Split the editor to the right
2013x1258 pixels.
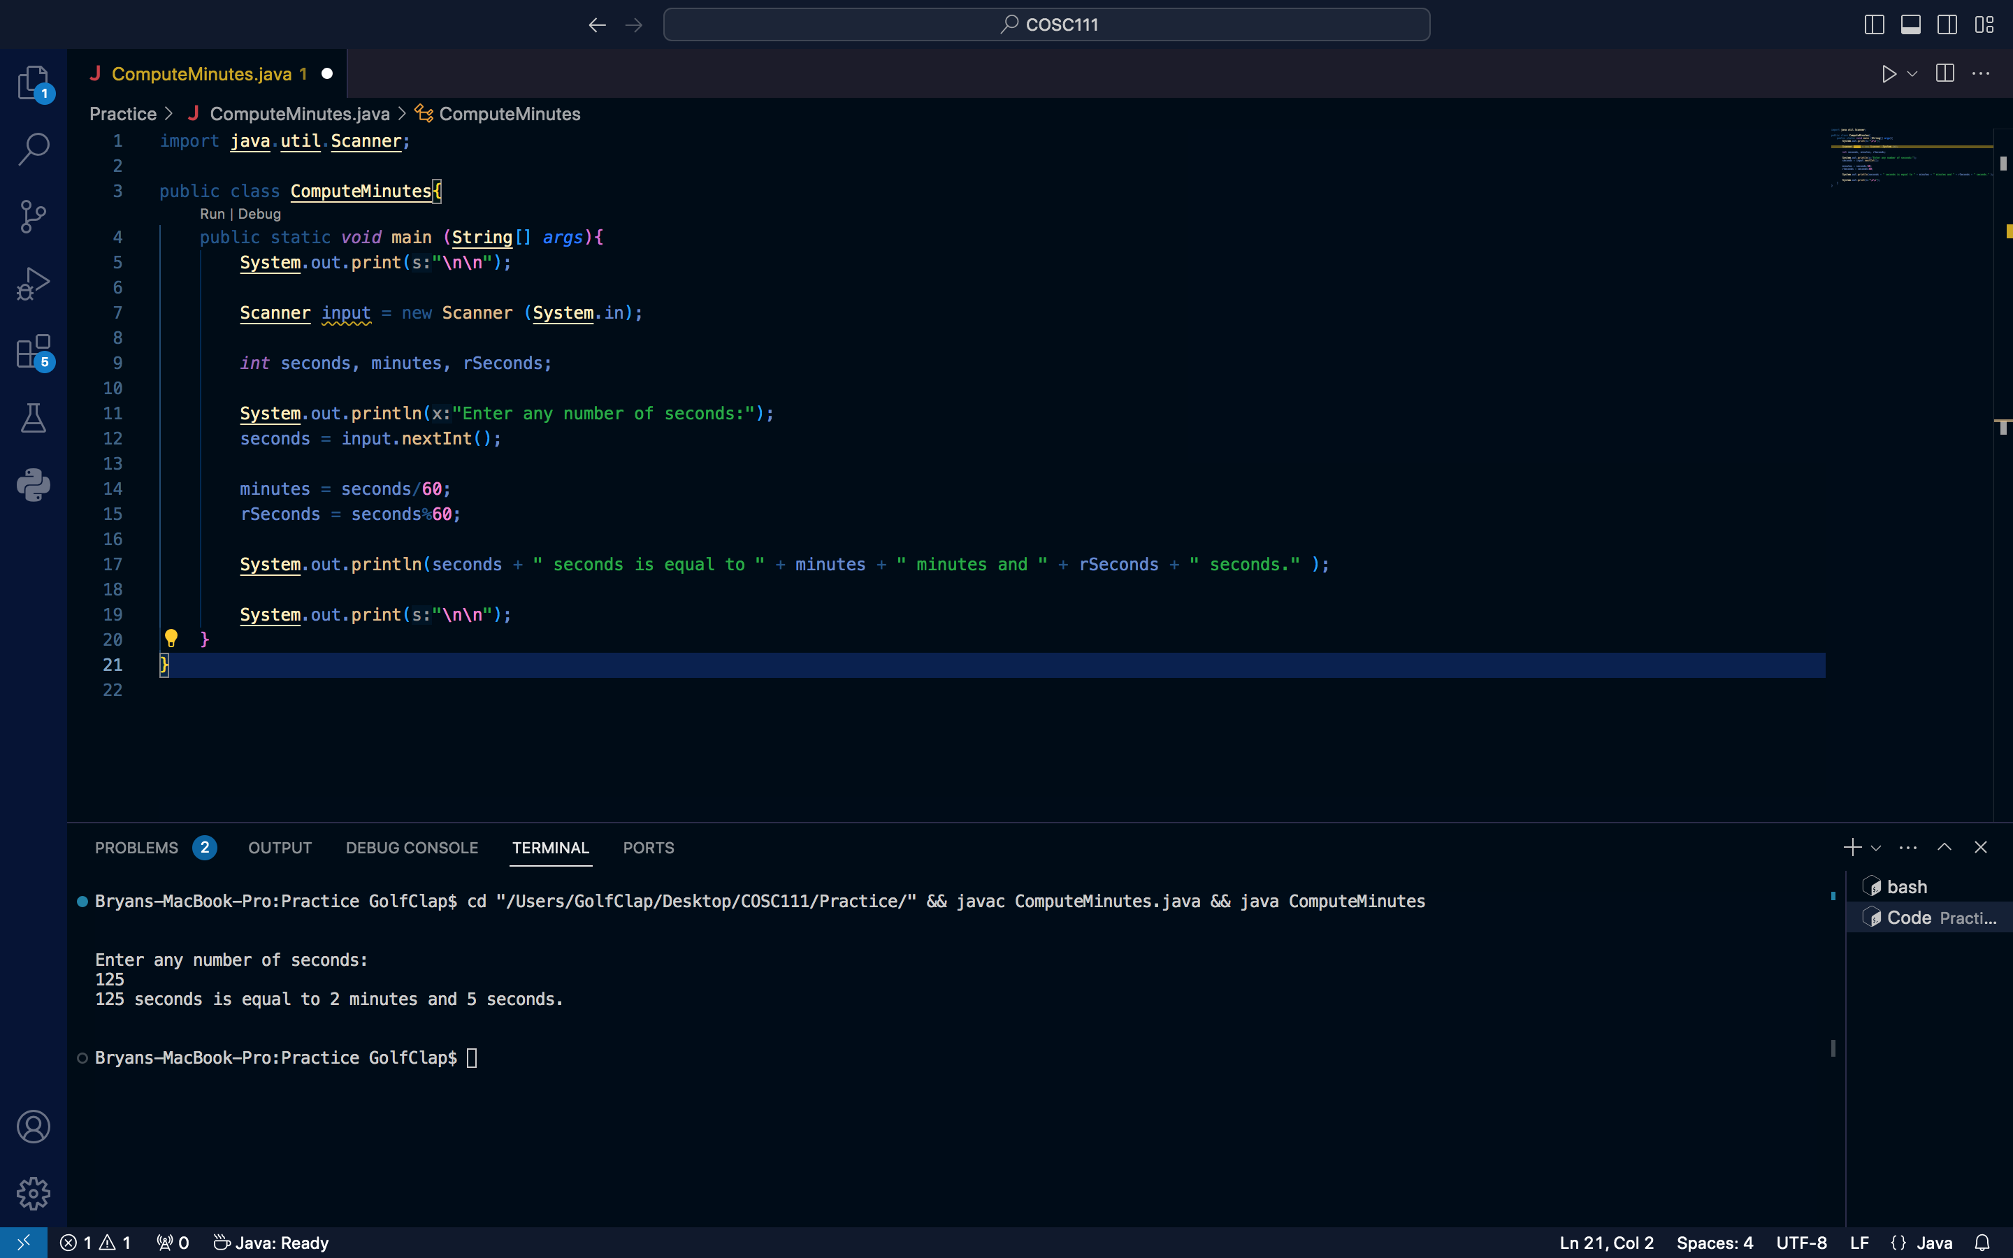[x=1945, y=74]
